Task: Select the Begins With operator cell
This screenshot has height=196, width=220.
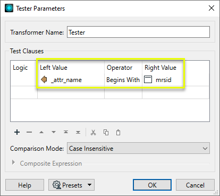Action: [123, 80]
